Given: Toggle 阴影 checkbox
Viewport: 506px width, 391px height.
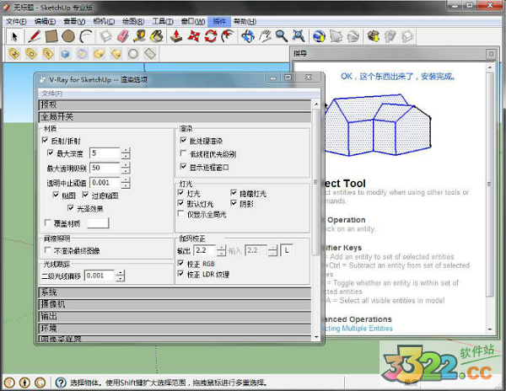Looking at the screenshot, I should pyautogui.click(x=234, y=203).
